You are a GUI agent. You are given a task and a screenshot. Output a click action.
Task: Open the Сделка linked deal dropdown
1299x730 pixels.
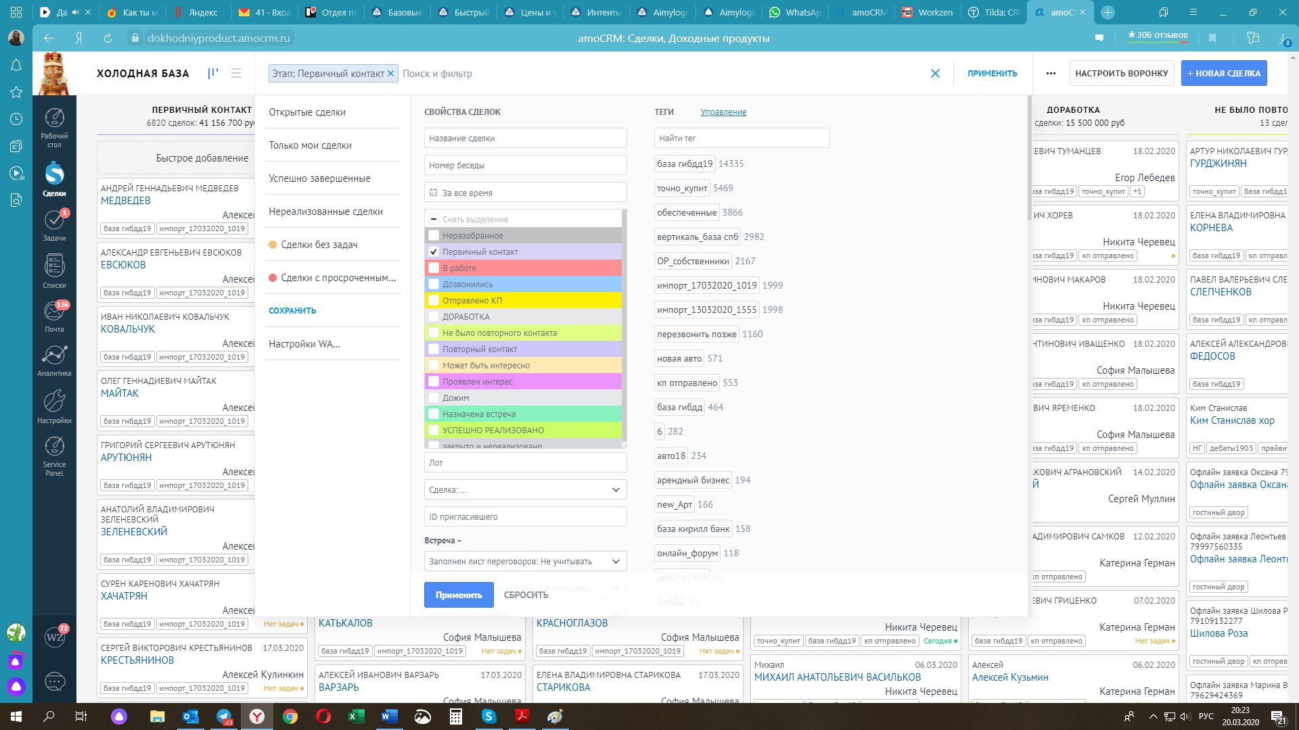coord(524,489)
